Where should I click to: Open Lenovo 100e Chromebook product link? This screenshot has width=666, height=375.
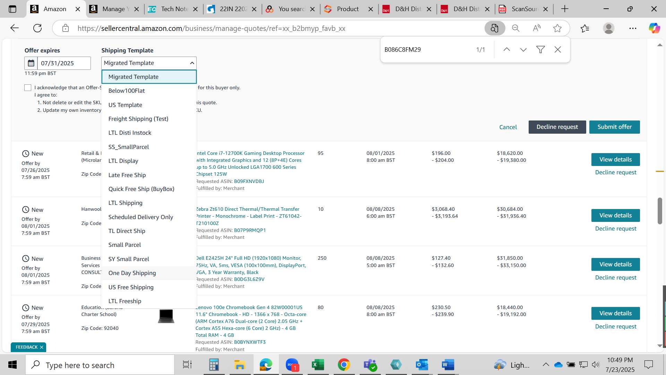[x=251, y=321]
